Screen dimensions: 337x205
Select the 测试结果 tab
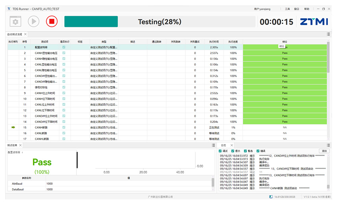(12, 145)
